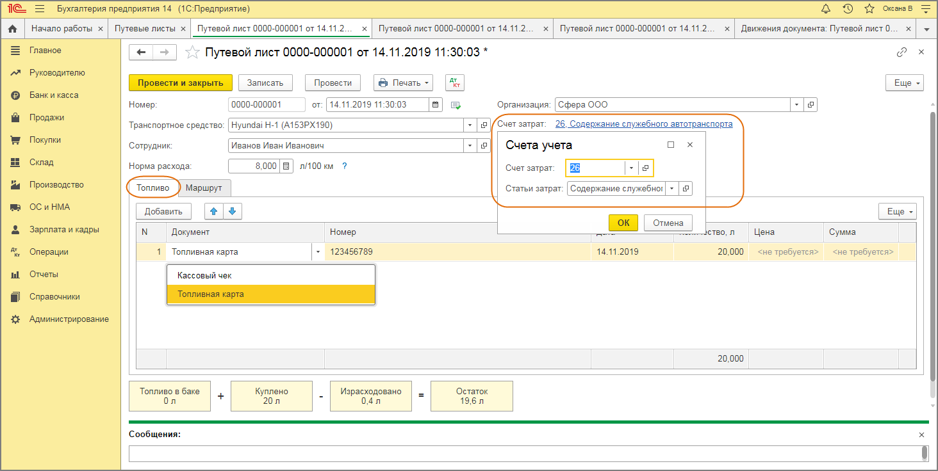Viewport: 938px width, 471px height.
Task: Expand the Счет затрат dropdown in dialog
Action: click(631, 168)
